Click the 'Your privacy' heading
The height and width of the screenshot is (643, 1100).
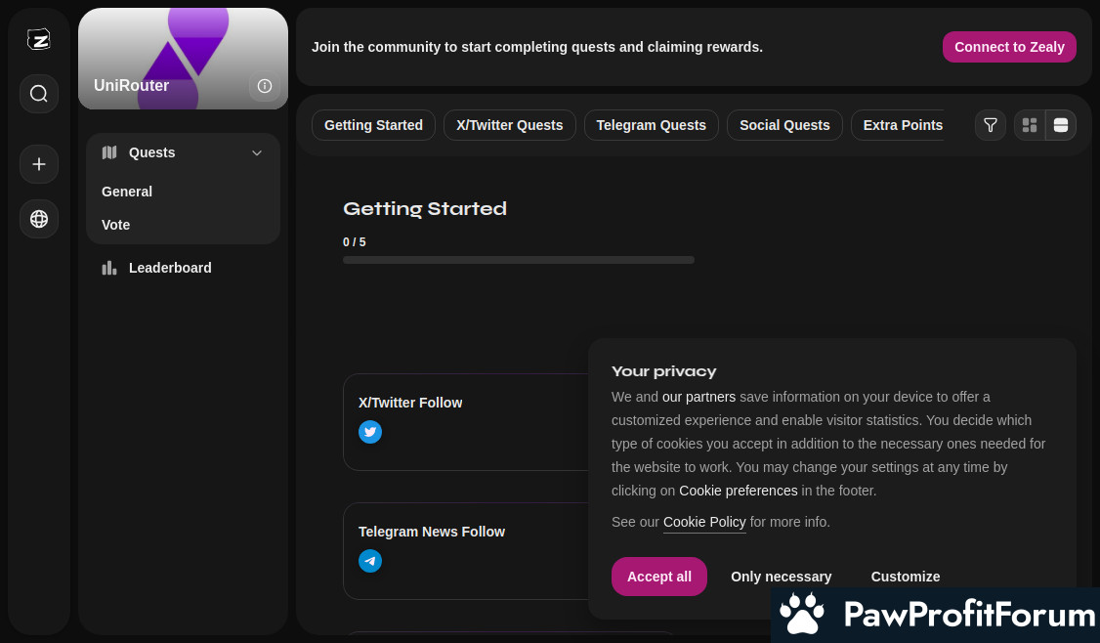pos(663,371)
